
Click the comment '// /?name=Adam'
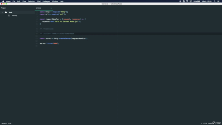(x=46, y=29)
